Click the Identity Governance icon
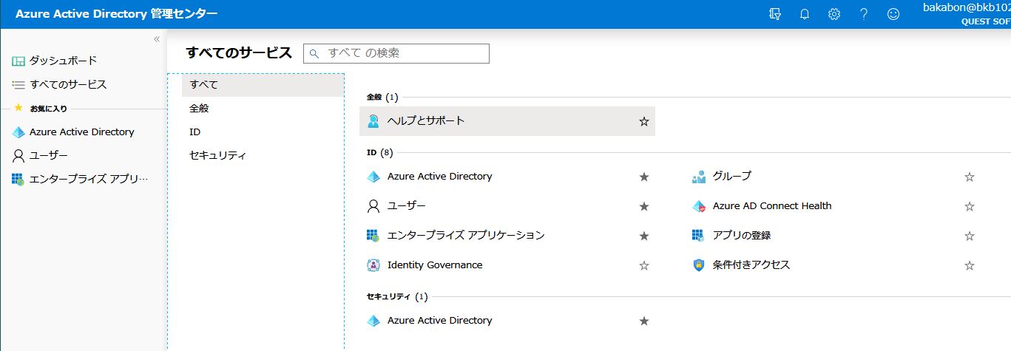The height and width of the screenshot is (351, 1011). click(373, 265)
